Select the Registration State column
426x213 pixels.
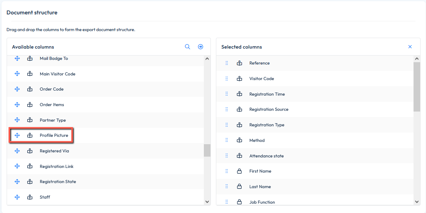105,182
